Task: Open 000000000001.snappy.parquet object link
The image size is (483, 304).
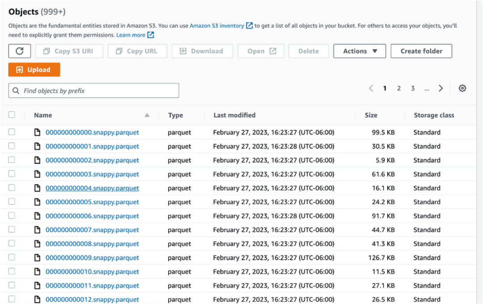Action: (x=92, y=146)
